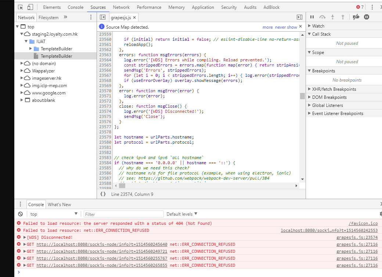Image resolution: width=382 pixels, height=277 pixels.
Task: Expand the Wappalyzer node
Action: tap(22, 71)
